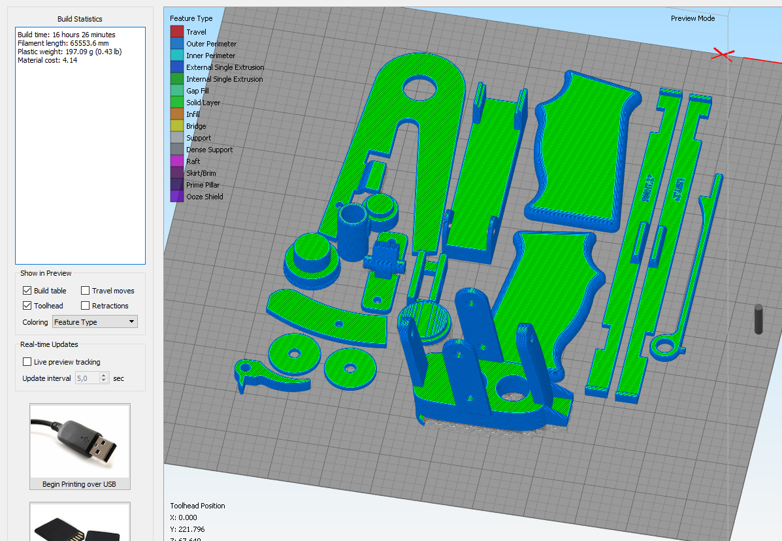Click the Travel red color swatch
Viewport: 782px width, 541px height.
[177, 31]
